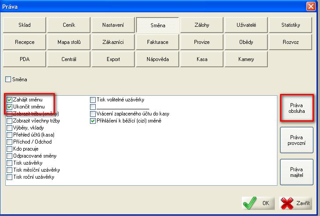
Task: Toggle the Ukončit směnu checkbox
Action: click(x=10, y=107)
